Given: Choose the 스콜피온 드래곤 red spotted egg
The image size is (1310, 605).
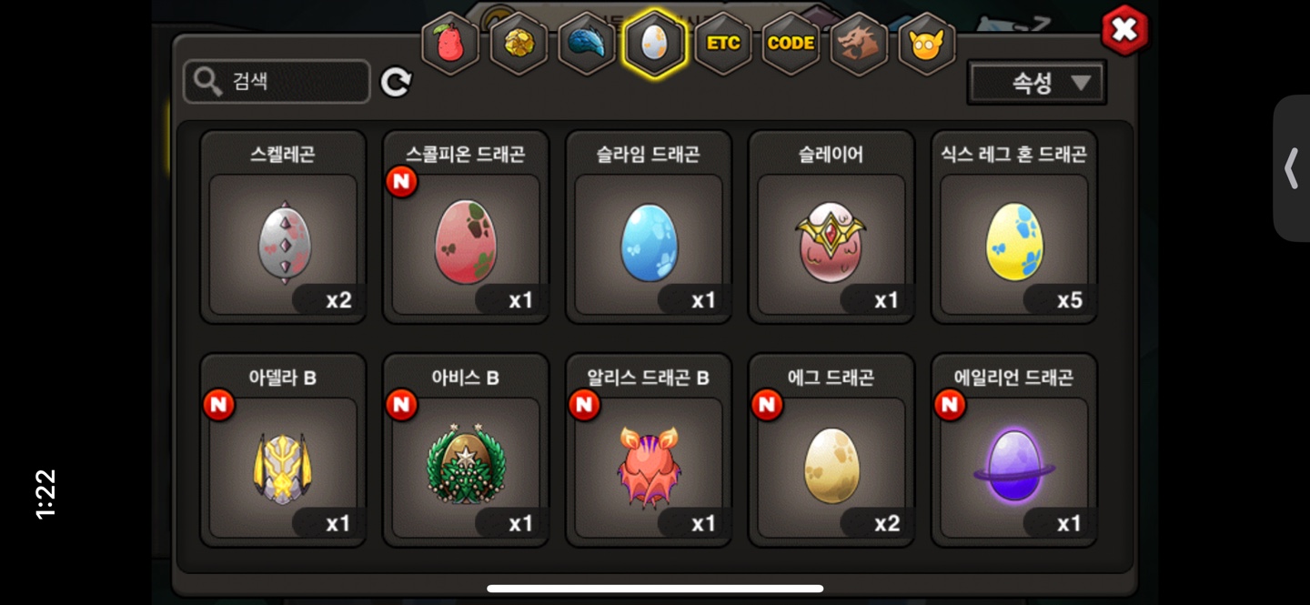Looking at the screenshot, I should (466, 227).
